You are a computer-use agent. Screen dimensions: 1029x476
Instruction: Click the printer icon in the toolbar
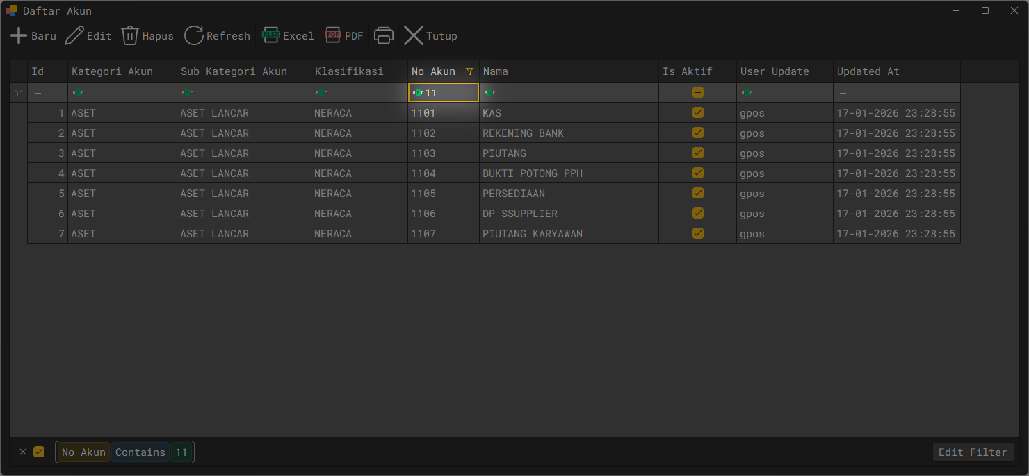pyautogui.click(x=384, y=36)
